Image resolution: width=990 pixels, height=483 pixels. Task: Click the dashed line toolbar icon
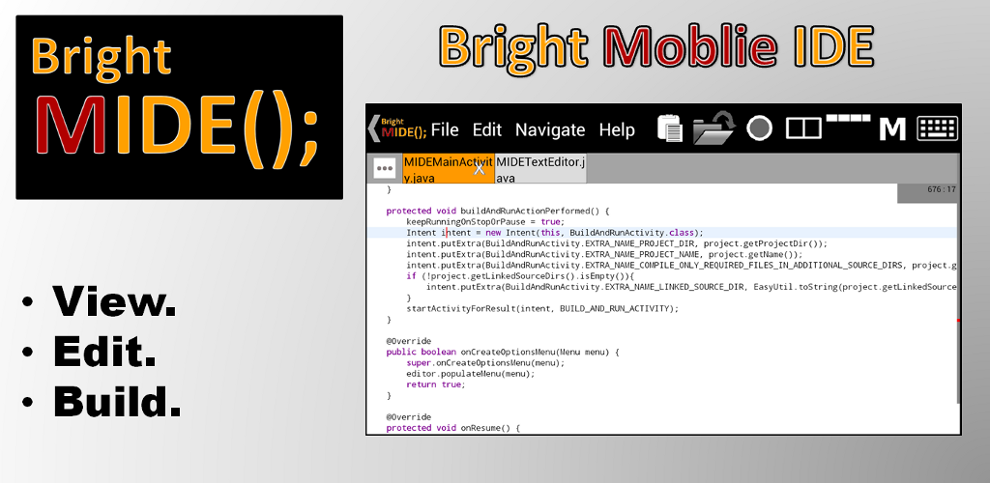click(x=848, y=117)
